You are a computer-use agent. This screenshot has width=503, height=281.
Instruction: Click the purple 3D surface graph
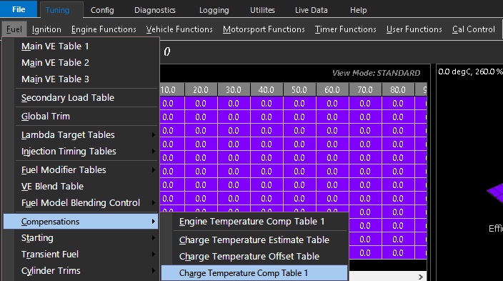tap(495, 192)
